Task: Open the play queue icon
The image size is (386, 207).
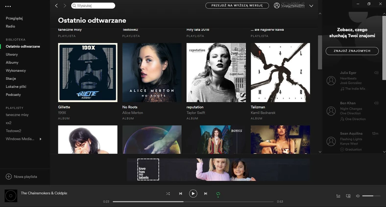Action: (338, 196)
